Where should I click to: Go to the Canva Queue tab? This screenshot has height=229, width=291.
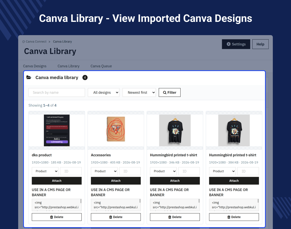click(101, 66)
